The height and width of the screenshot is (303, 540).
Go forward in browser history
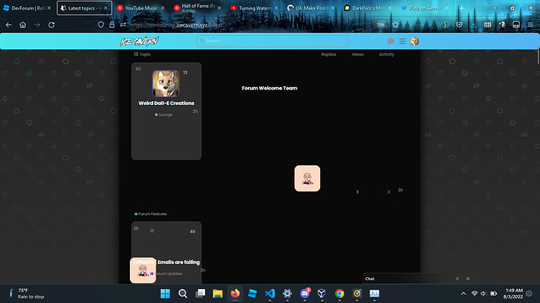click(38, 25)
